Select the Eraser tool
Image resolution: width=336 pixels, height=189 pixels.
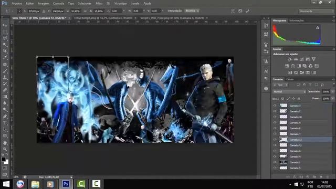pos(5,90)
